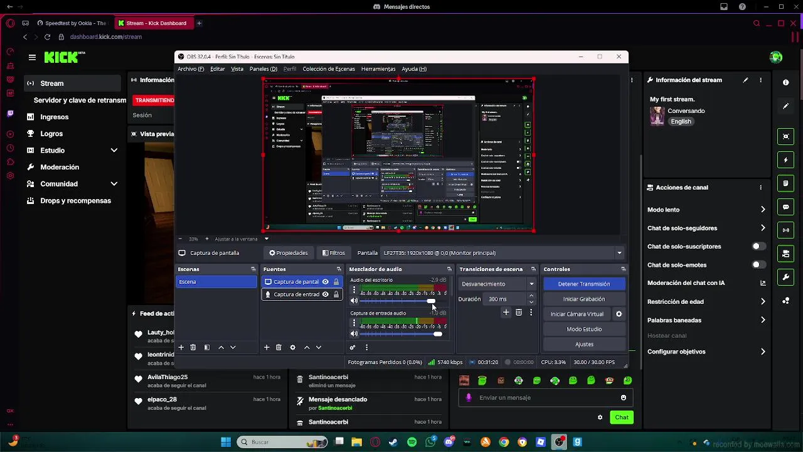
Task: Toggle visibility of Captura de pantalla source
Action: [x=325, y=282]
